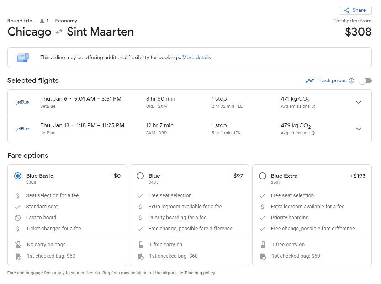Click the no carry-on bags icon
This screenshot has width=381, height=284.
pyautogui.click(x=18, y=245)
